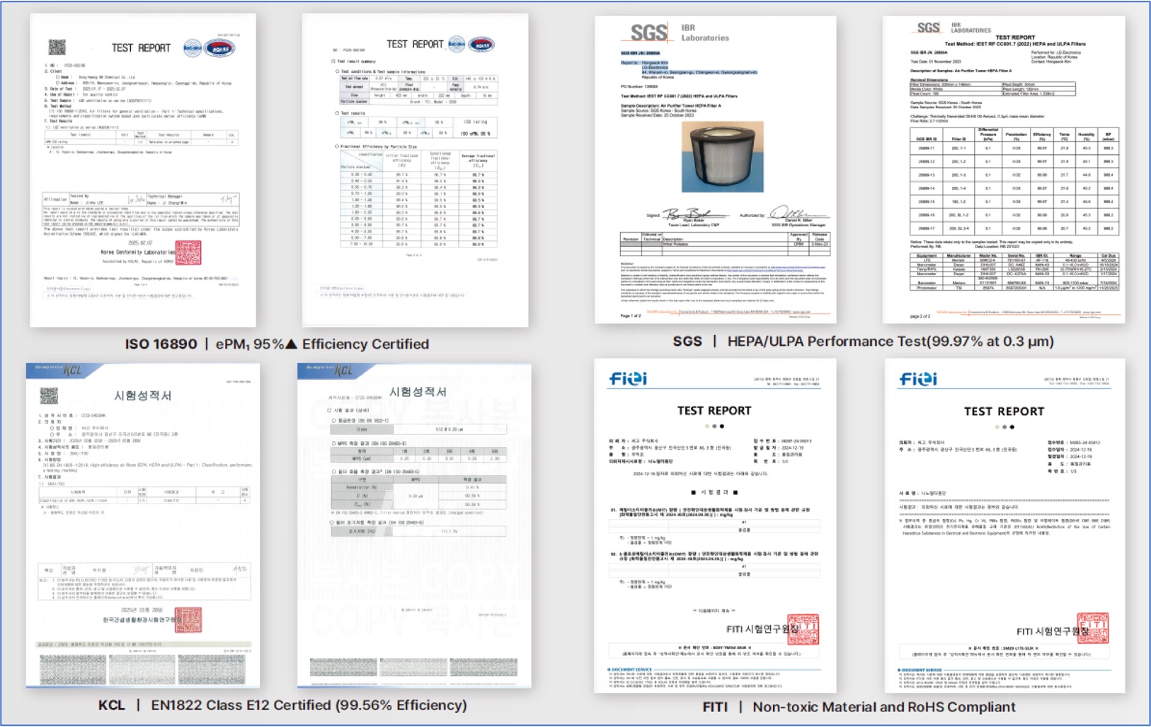Open the HEPA filter photo in the SGS report

722,156
